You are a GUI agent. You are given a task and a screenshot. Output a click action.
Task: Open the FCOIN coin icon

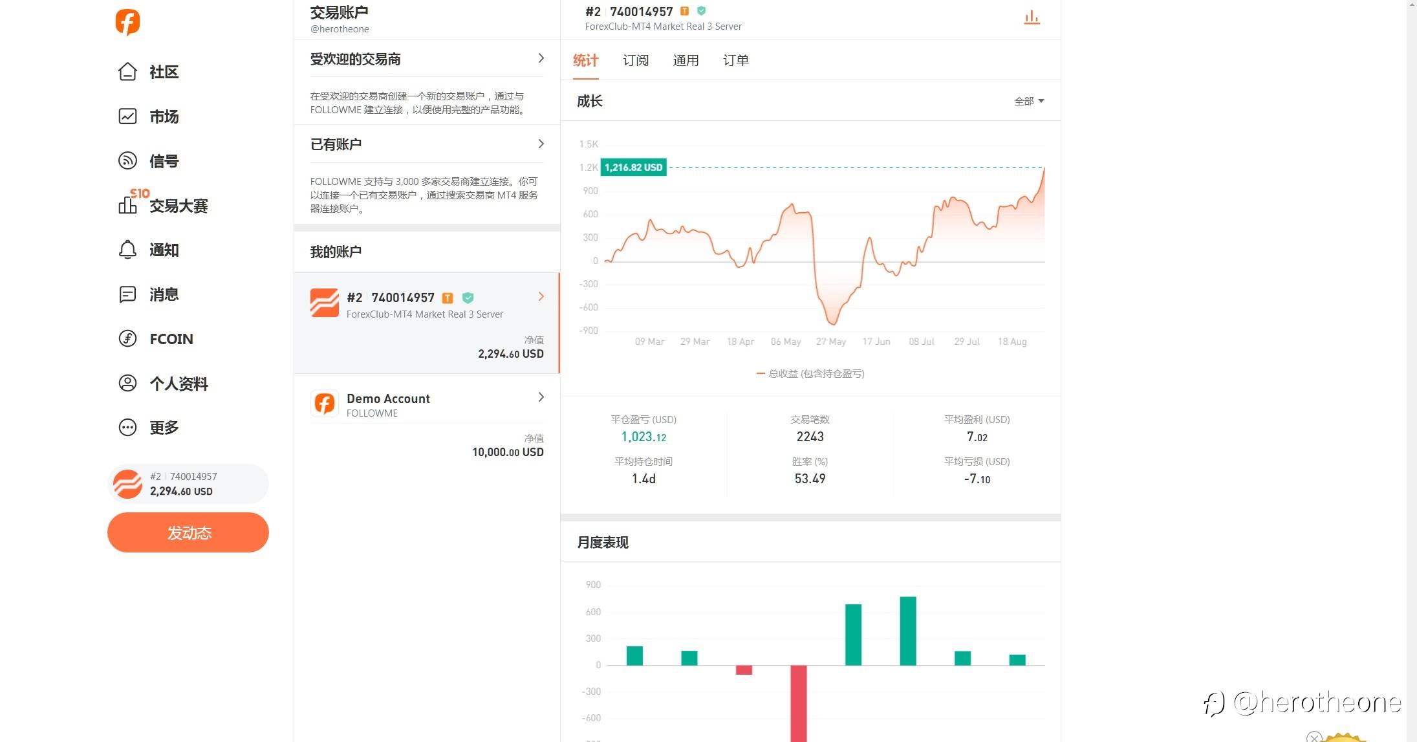[127, 338]
